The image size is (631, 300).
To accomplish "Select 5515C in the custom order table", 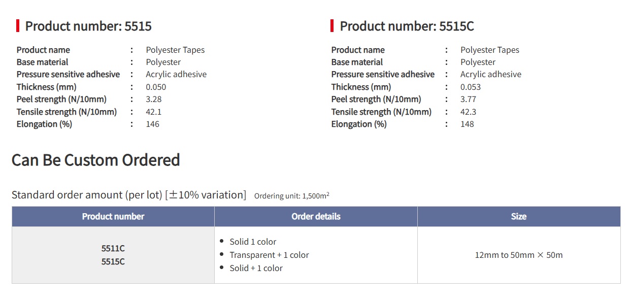I will [x=113, y=261].
